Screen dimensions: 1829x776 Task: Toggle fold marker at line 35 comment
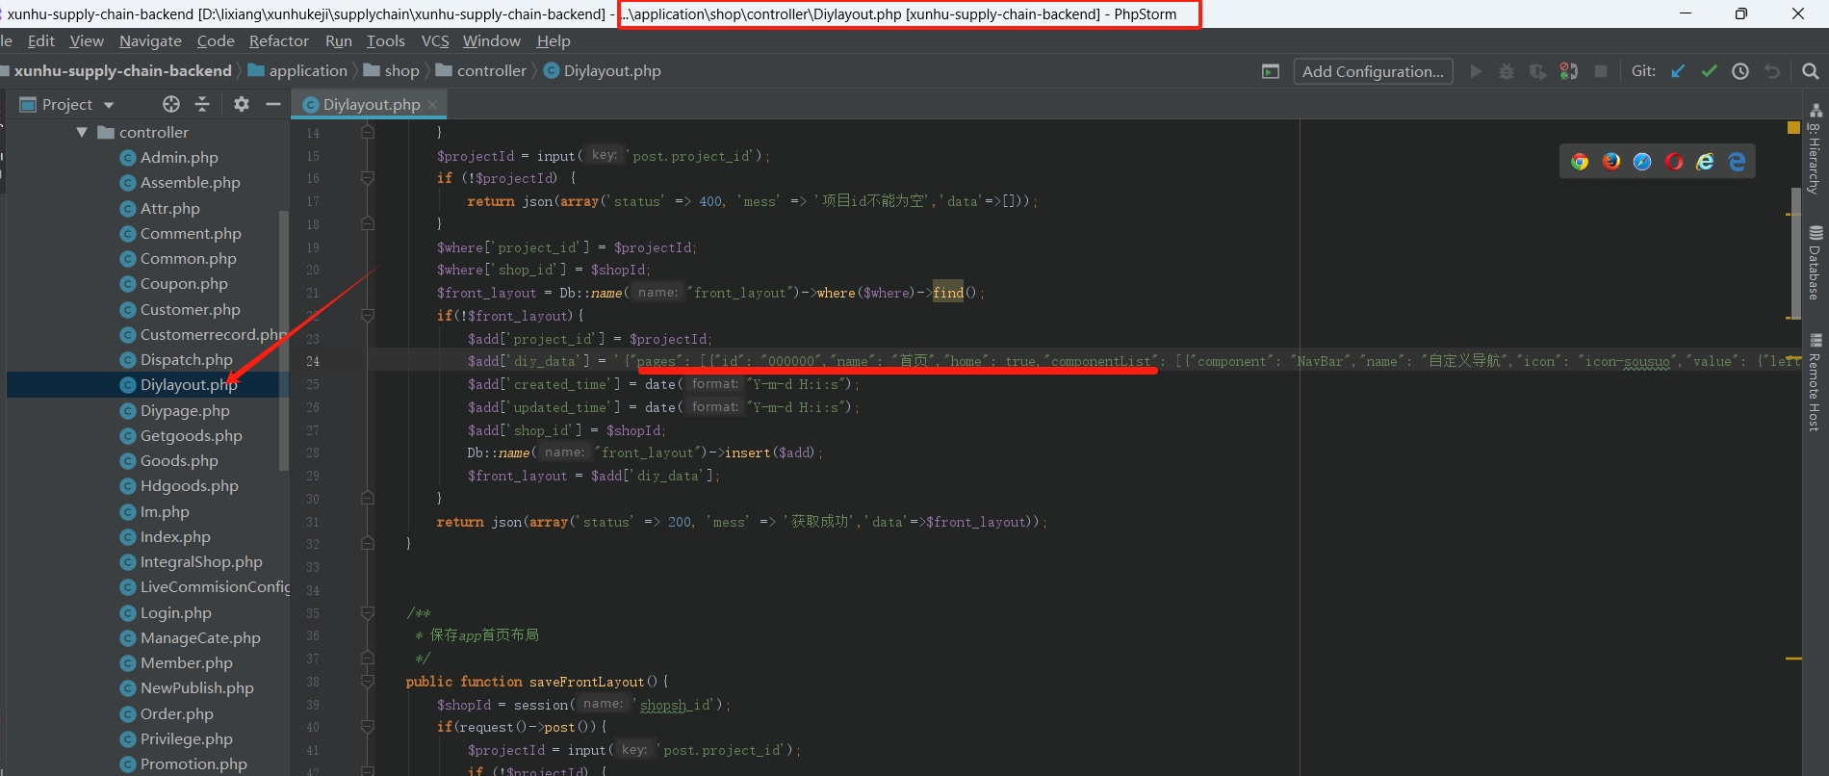click(x=367, y=612)
